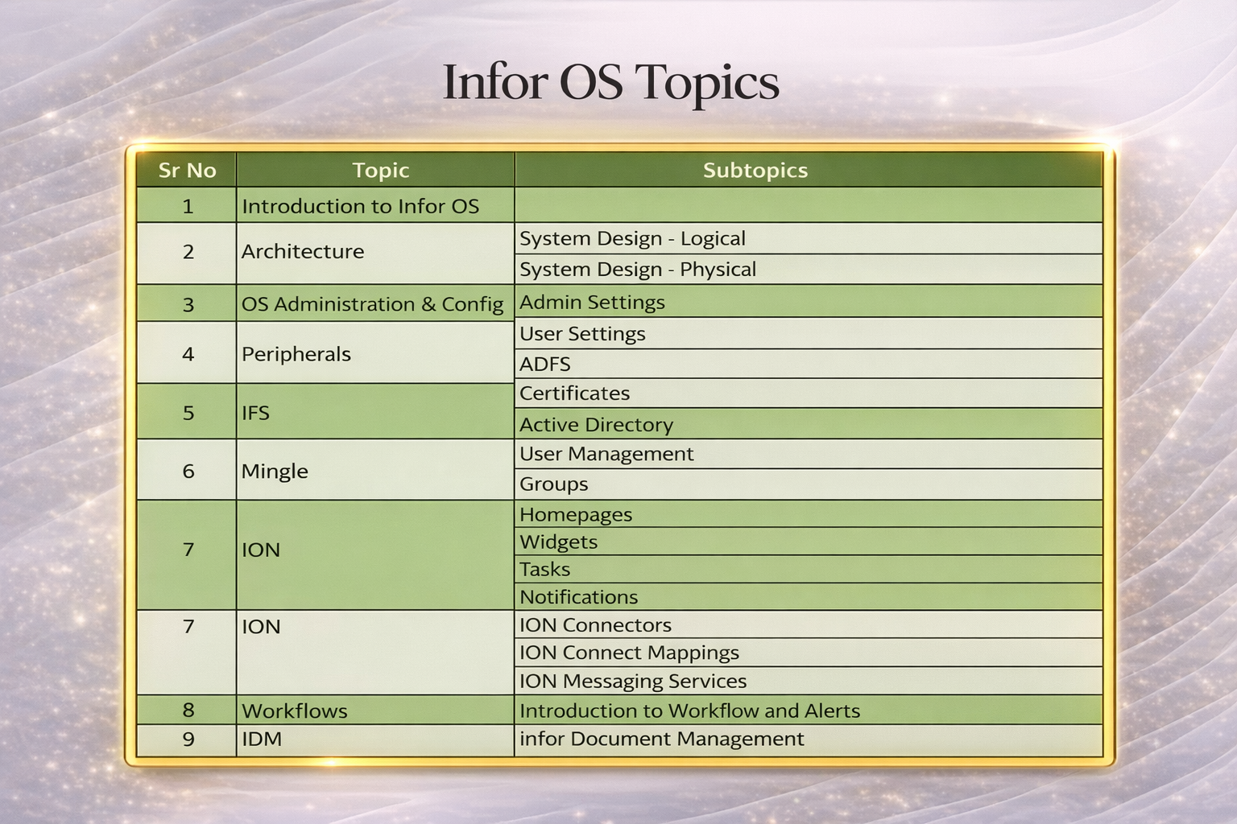The height and width of the screenshot is (824, 1237).
Task: Select the 'Homepages' subtopic under ION
Action: (576, 514)
